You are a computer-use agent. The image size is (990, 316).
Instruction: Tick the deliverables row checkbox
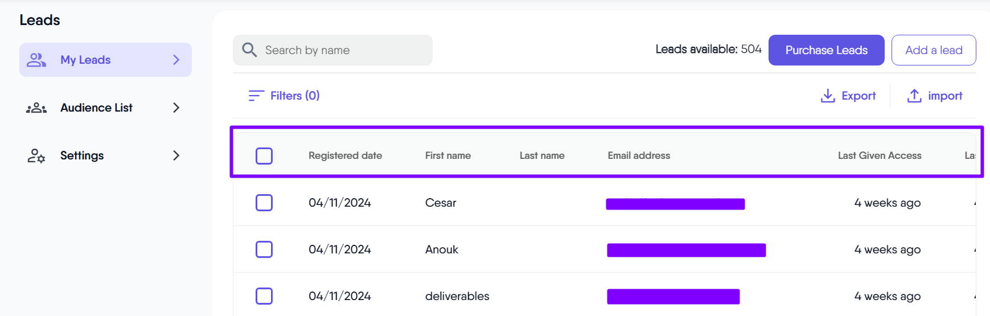[x=264, y=296]
